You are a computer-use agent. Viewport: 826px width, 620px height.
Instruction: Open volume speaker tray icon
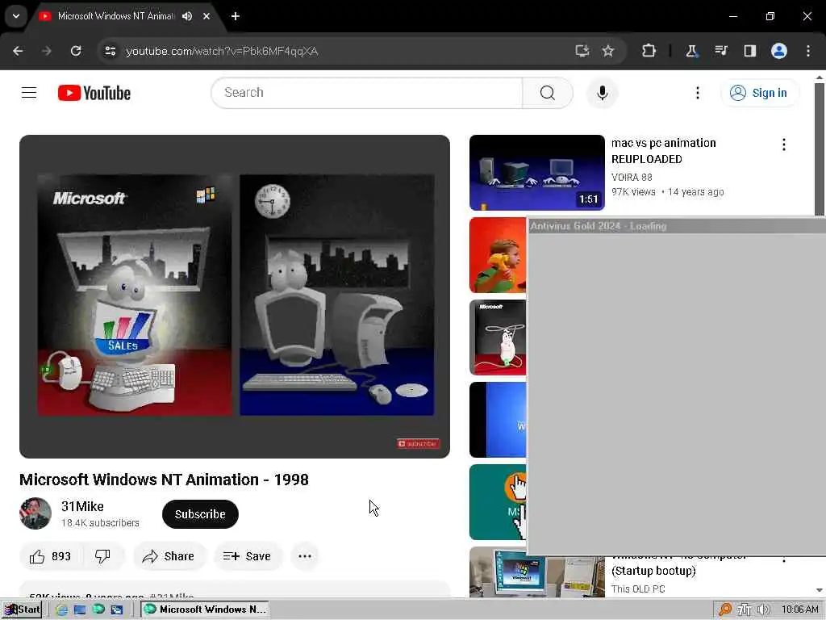763,610
